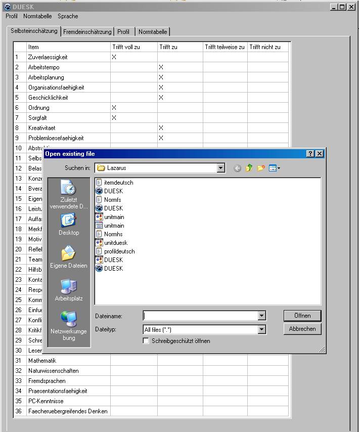This screenshot has width=359, height=432.
Task: Enable Schreibgeschützt öffnen checkbox
Action: [146, 341]
